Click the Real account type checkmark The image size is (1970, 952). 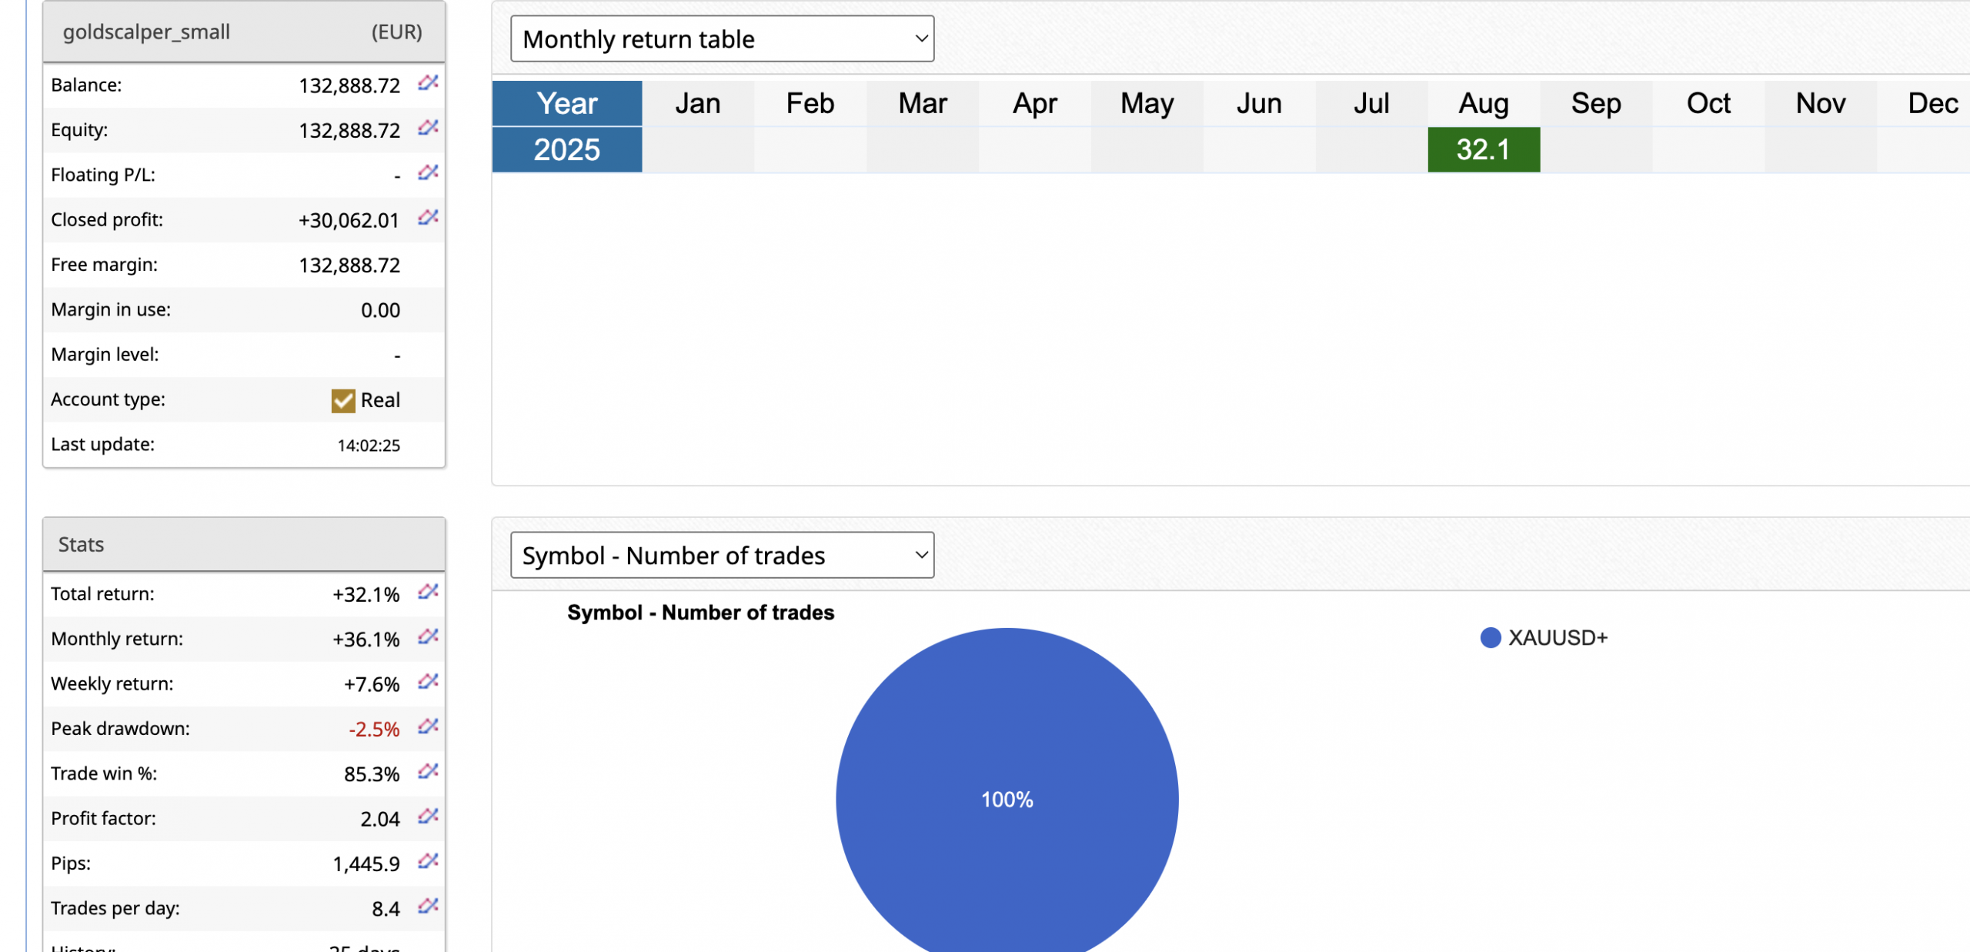(343, 400)
